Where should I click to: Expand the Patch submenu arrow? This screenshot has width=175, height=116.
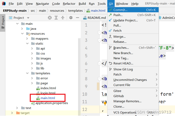pyautogui.click(x=157, y=74)
